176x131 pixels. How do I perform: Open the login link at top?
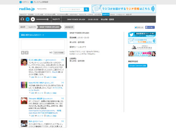click(x=24, y=2)
